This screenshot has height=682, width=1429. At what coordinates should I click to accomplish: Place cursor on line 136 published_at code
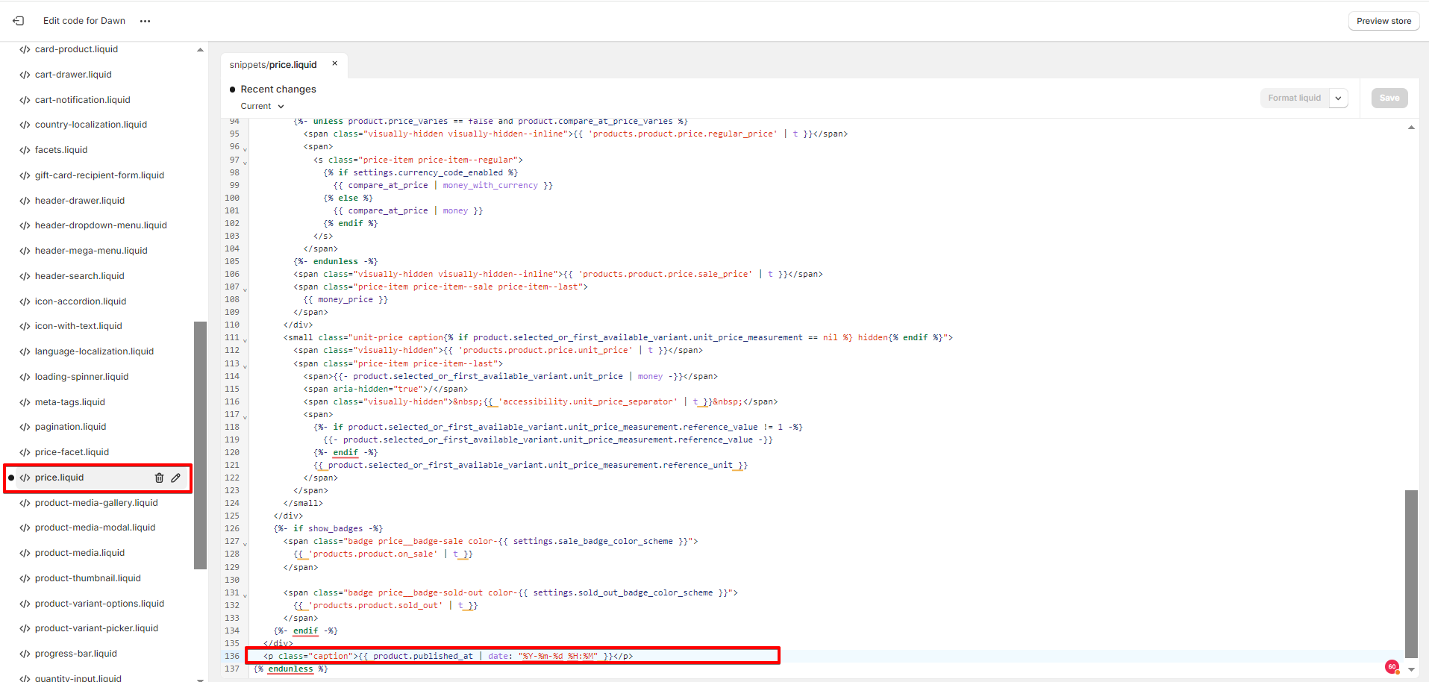coord(448,656)
